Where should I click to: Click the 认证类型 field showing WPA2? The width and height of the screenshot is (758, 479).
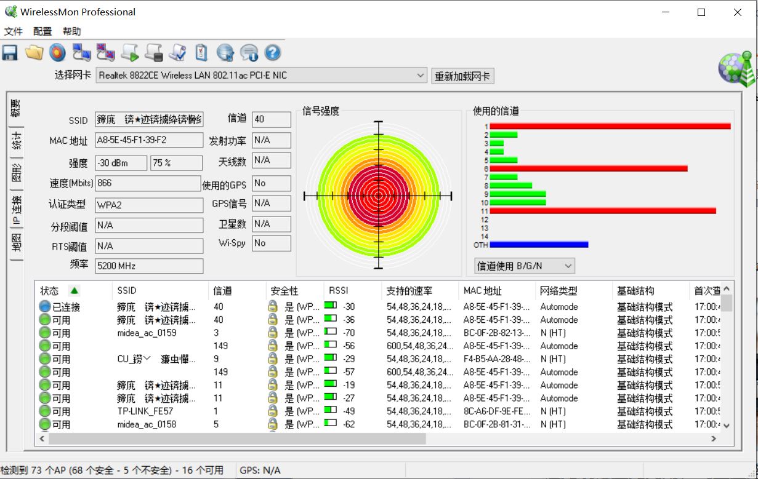[149, 205]
